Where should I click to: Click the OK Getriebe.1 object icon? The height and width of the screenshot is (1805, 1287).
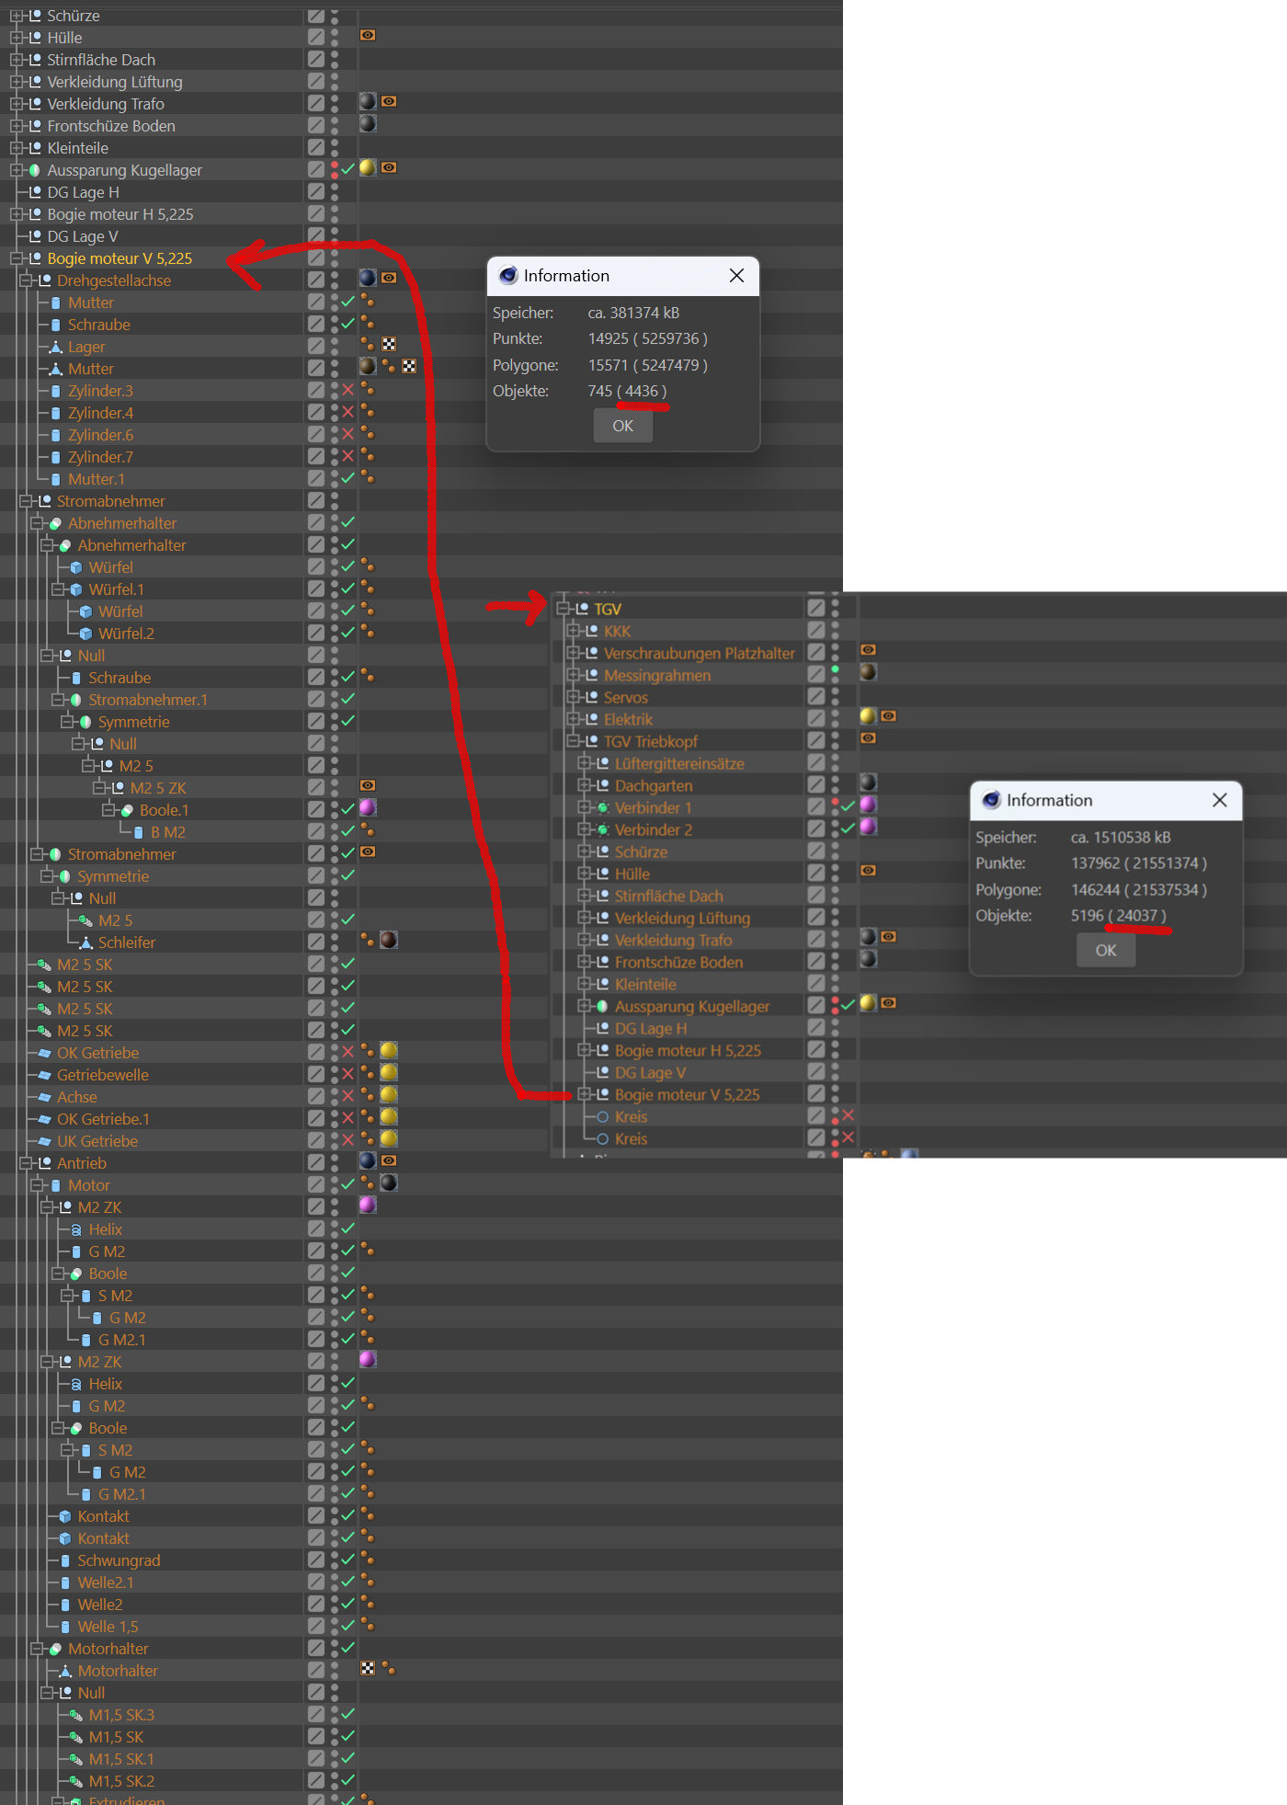coord(44,1119)
